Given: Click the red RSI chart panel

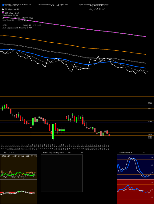Looking at the screenshot, I should [135, 192].
